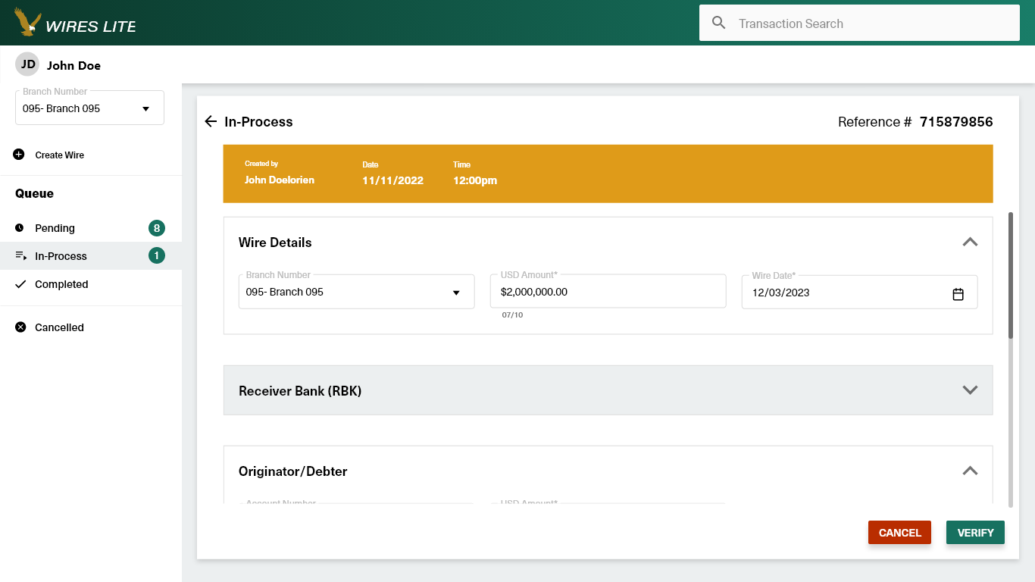This screenshot has height=582, width=1035.
Task: Click the plus icon beside Create Wire
Action: (x=19, y=155)
